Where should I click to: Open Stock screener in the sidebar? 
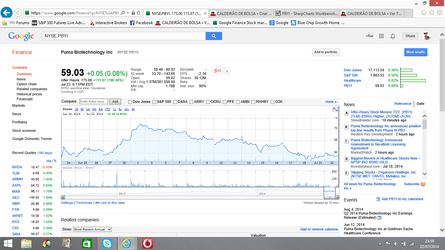[24, 131]
